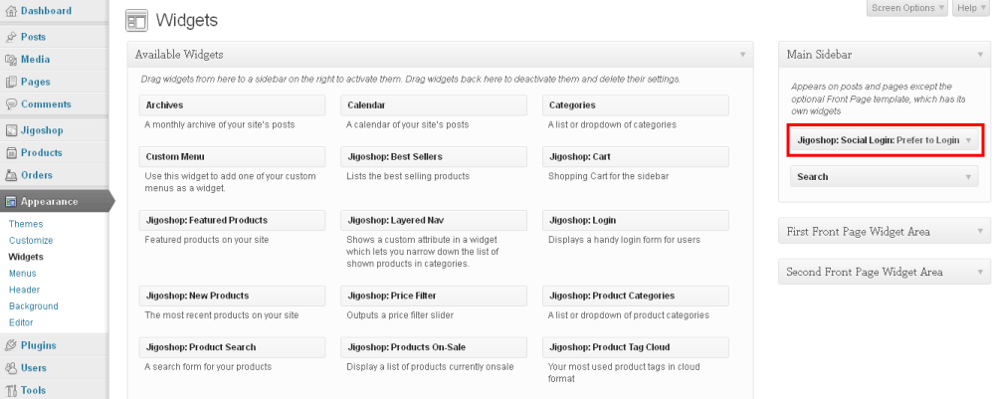Image resolution: width=995 pixels, height=399 pixels.
Task: Open the Menus submenu item
Action: click(23, 273)
